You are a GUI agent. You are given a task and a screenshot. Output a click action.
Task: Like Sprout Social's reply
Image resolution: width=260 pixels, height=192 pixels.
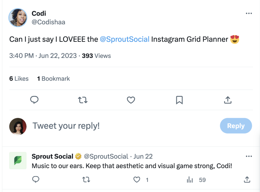tap(137, 180)
